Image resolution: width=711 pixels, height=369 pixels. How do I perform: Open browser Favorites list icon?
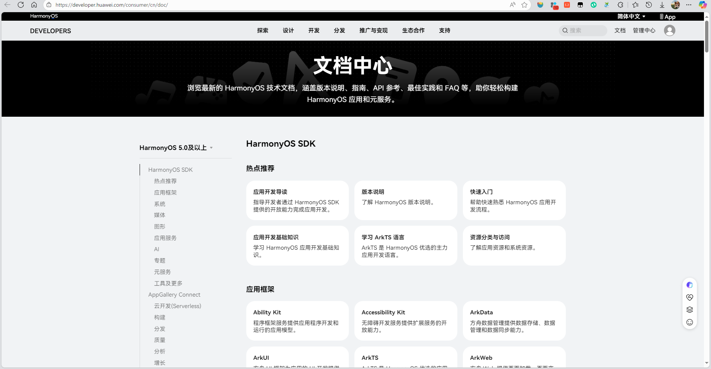635,5
